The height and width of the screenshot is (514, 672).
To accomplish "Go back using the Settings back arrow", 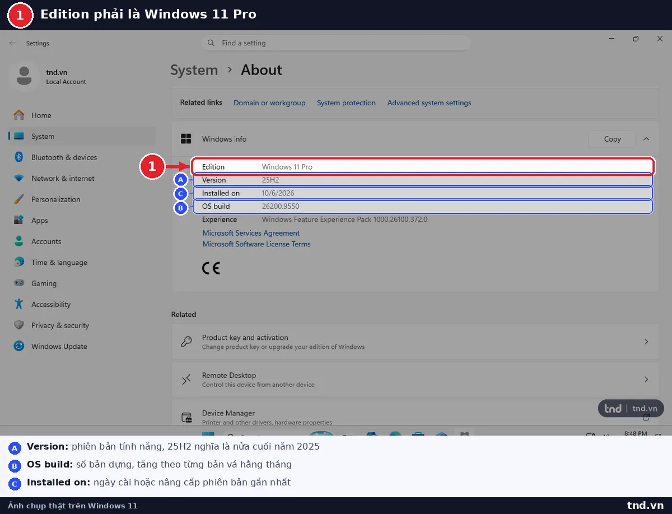I will click(x=12, y=43).
